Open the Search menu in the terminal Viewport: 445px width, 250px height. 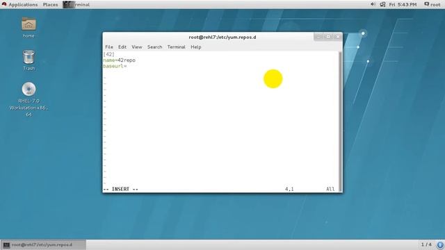154,47
